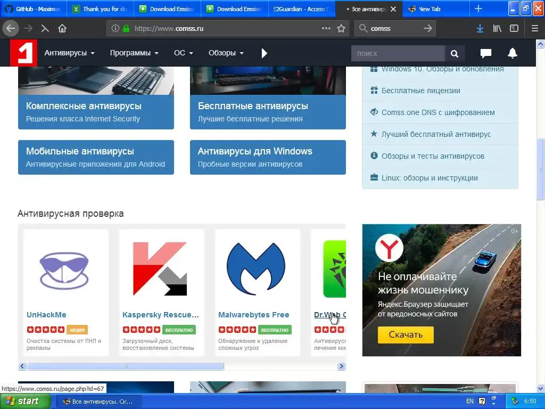
Task: Stop page loading with the X button
Action: click(45, 29)
